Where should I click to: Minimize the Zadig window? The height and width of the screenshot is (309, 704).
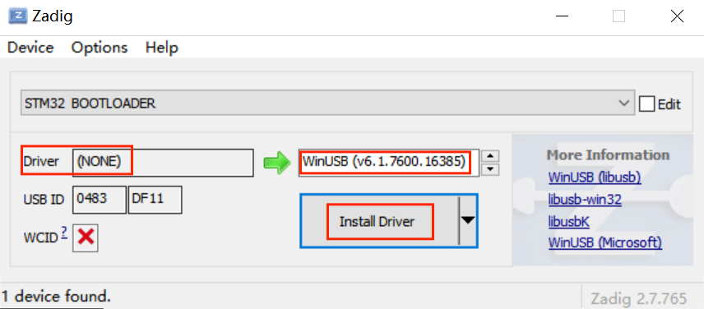click(x=561, y=16)
